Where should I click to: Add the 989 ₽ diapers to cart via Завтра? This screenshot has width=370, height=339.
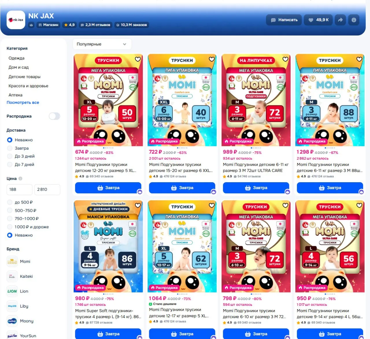pyautogui.click(x=256, y=188)
